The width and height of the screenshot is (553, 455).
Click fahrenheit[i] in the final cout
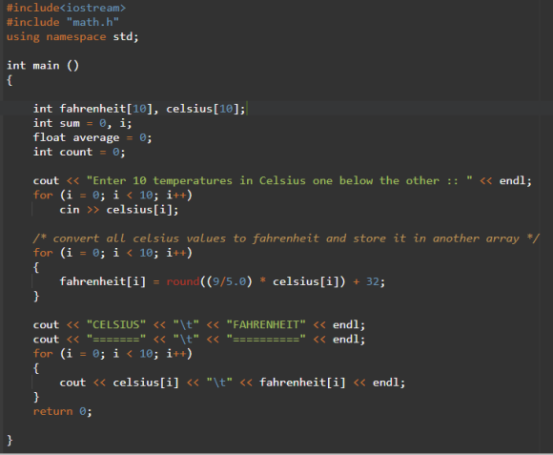302,383
